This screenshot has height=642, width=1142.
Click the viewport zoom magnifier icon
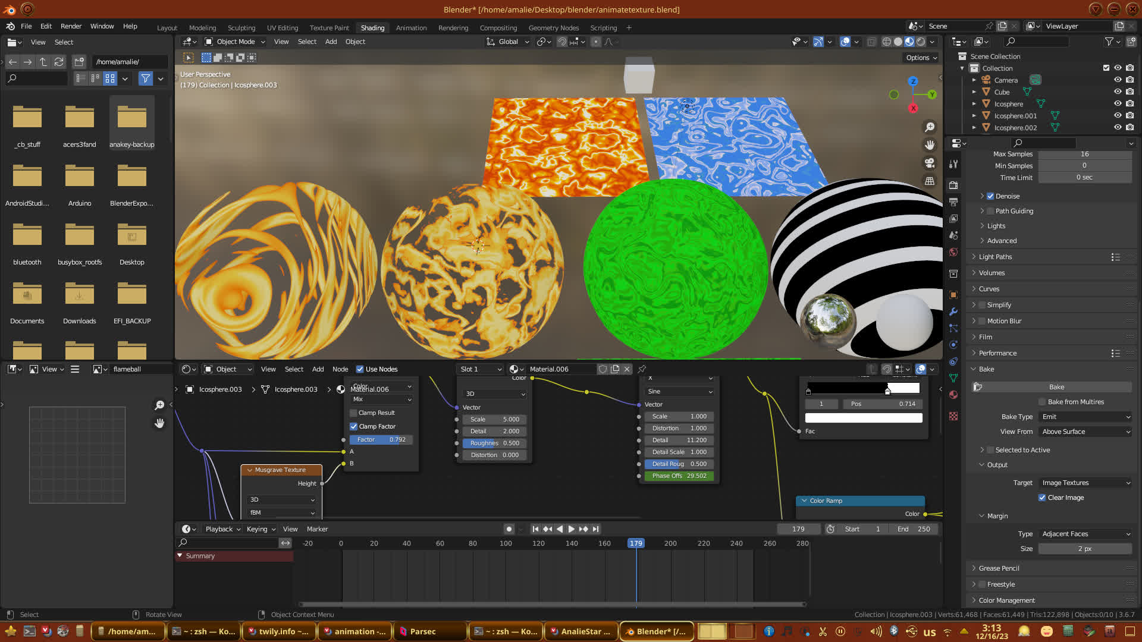pos(930,127)
